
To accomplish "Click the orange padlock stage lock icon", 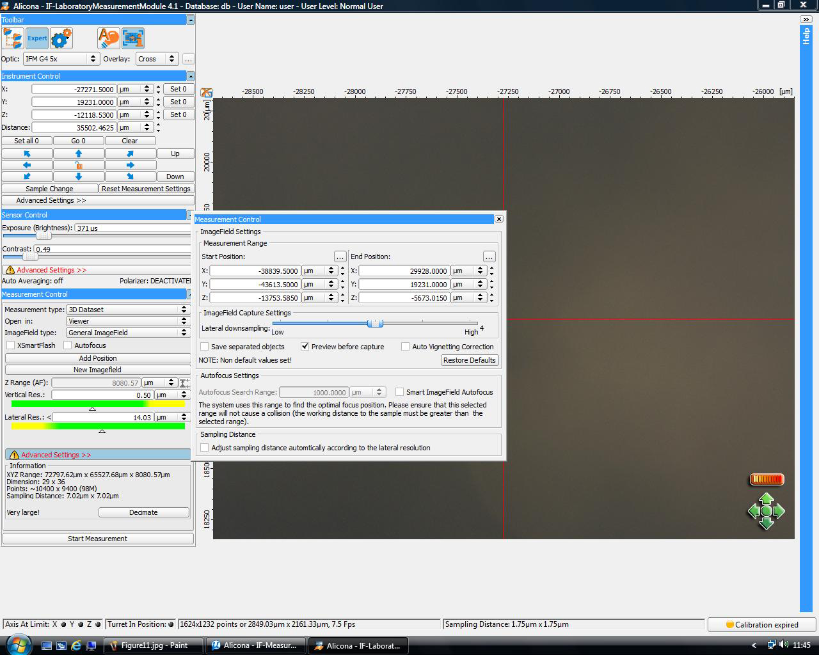I will click(79, 165).
